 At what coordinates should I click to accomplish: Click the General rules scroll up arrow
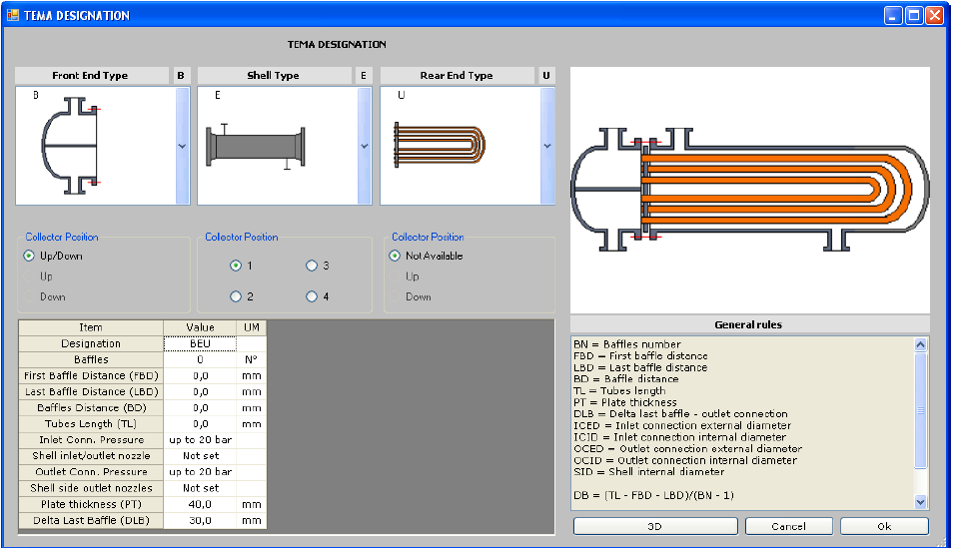coord(921,344)
